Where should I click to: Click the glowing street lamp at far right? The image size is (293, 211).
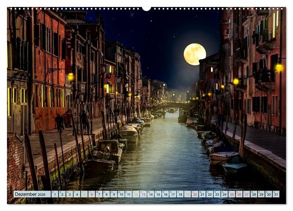point(279,68)
